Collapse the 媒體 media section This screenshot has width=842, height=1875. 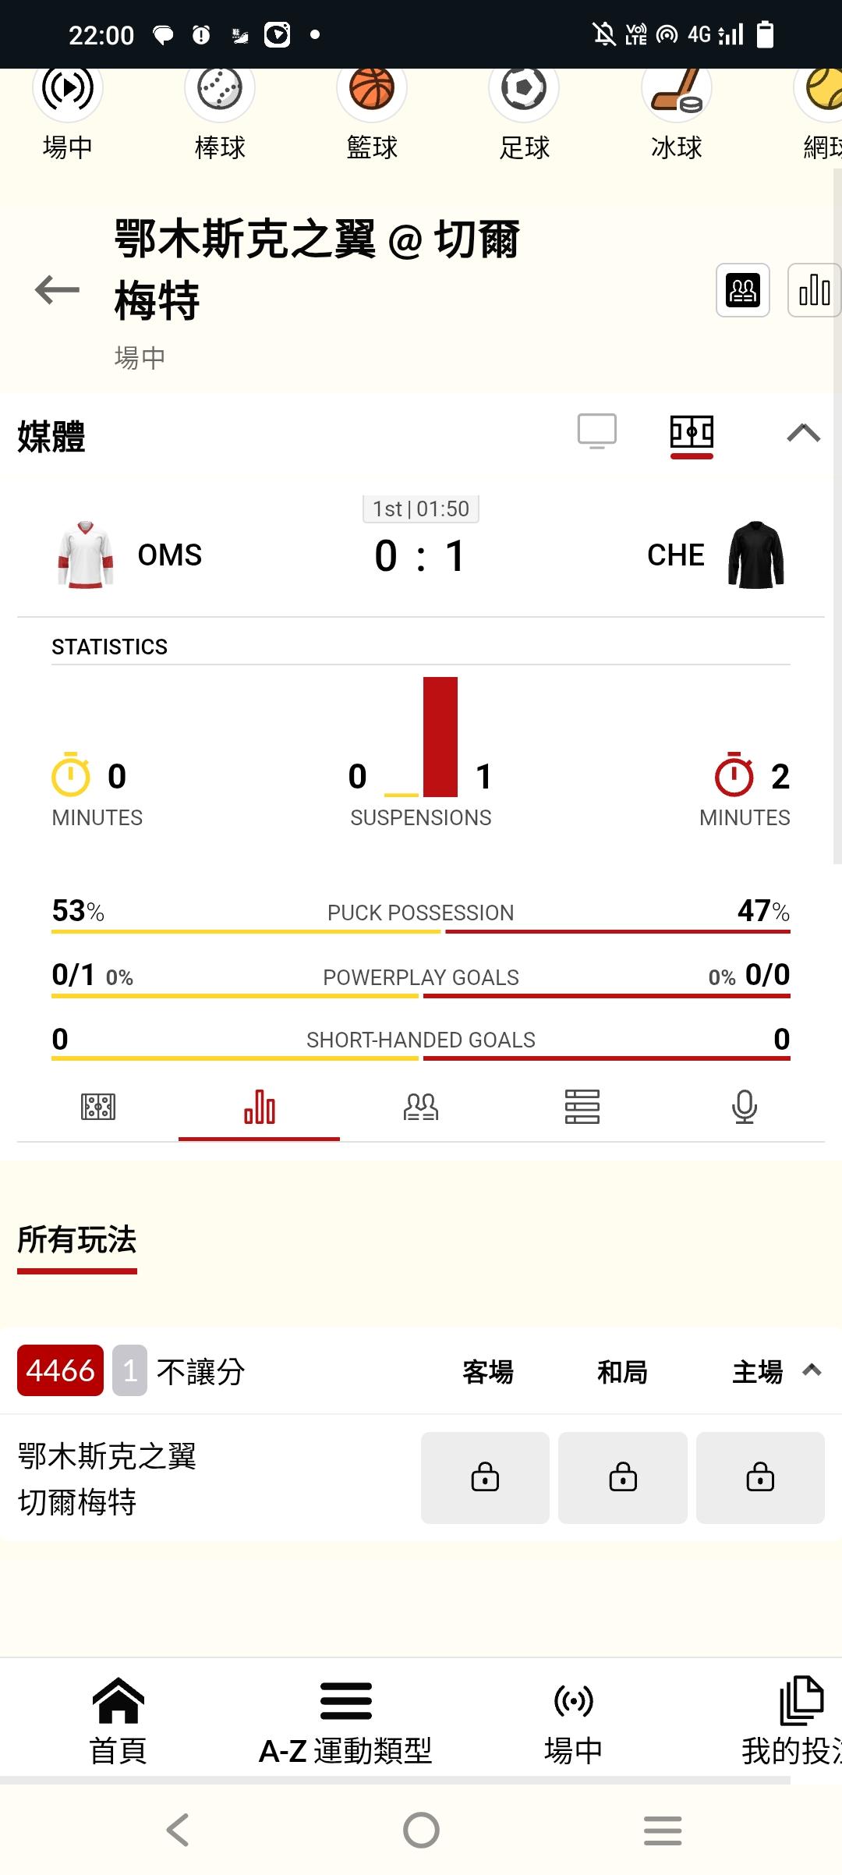803,433
